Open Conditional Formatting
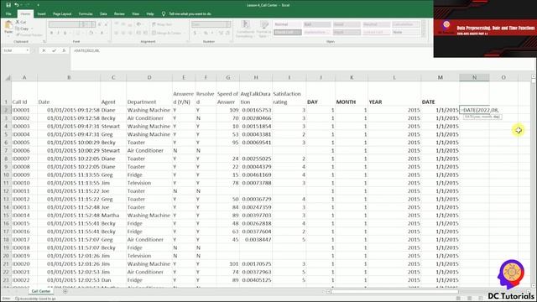This screenshot has width=537, height=302. [x=245, y=29]
